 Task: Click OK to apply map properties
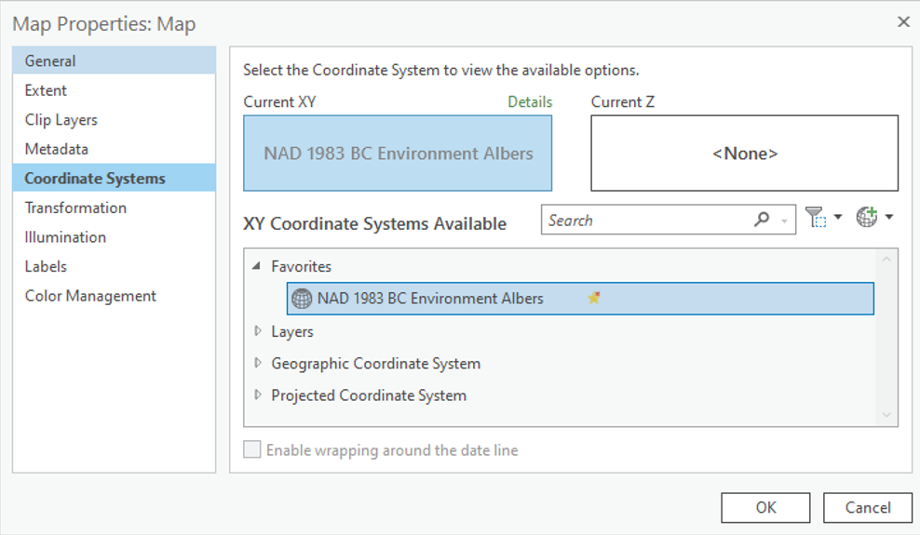(x=765, y=507)
